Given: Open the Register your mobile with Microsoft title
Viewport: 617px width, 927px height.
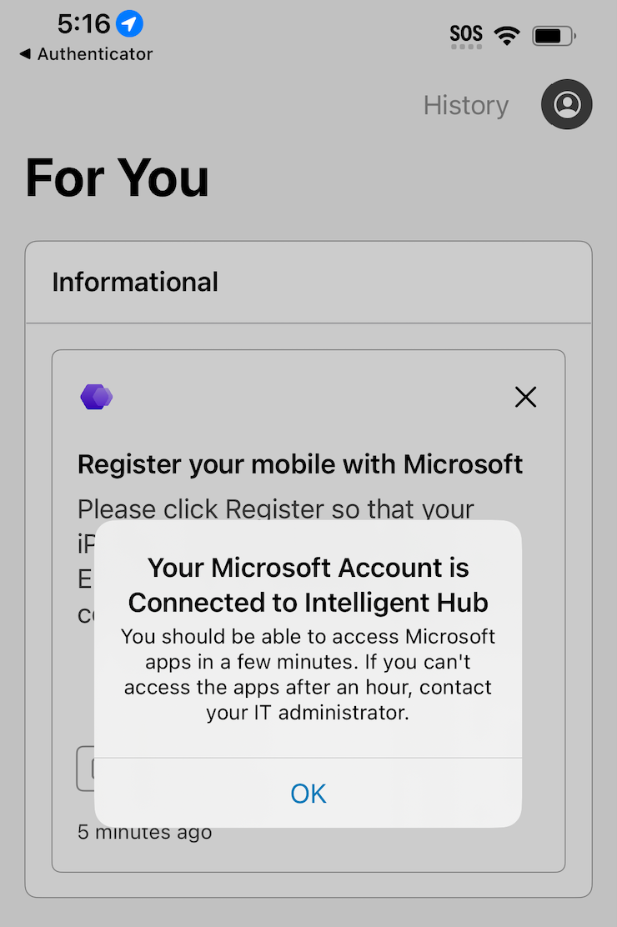Looking at the screenshot, I should [300, 464].
